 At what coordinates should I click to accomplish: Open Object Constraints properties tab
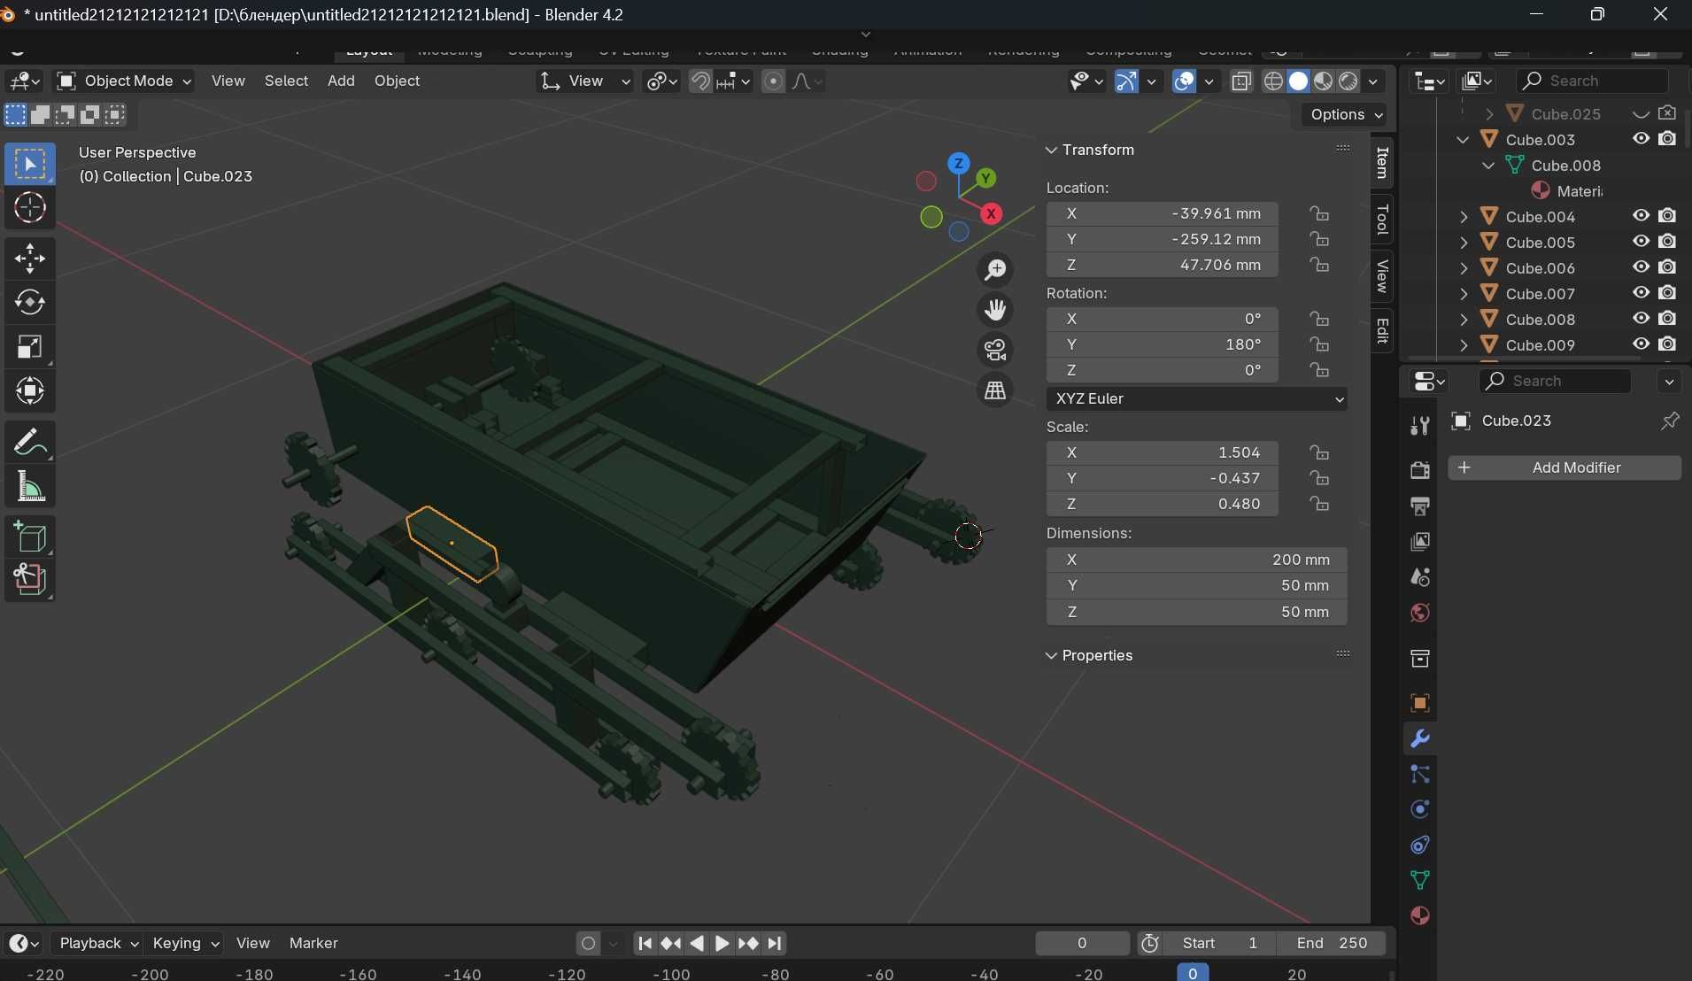tap(1420, 845)
